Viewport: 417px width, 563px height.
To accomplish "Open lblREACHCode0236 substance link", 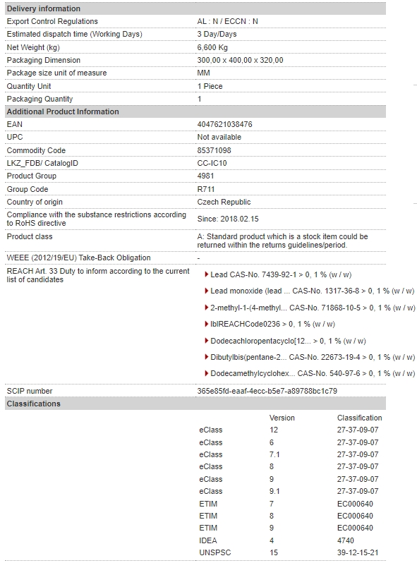I will pyautogui.click(x=272, y=324).
